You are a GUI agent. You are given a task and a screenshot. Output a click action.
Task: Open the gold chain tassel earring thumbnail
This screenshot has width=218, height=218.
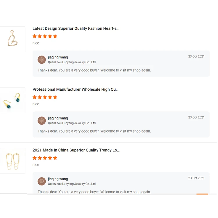12,161
